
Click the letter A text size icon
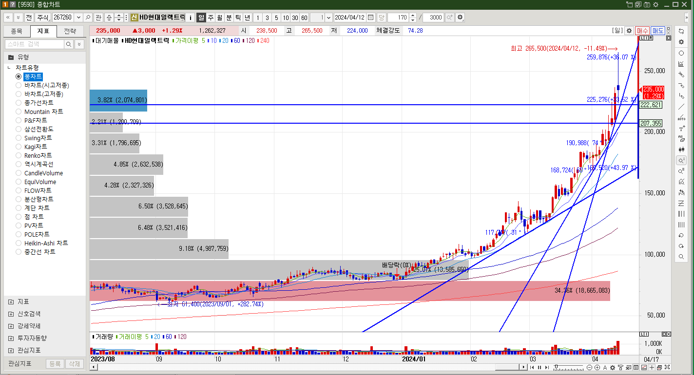pos(605,367)
